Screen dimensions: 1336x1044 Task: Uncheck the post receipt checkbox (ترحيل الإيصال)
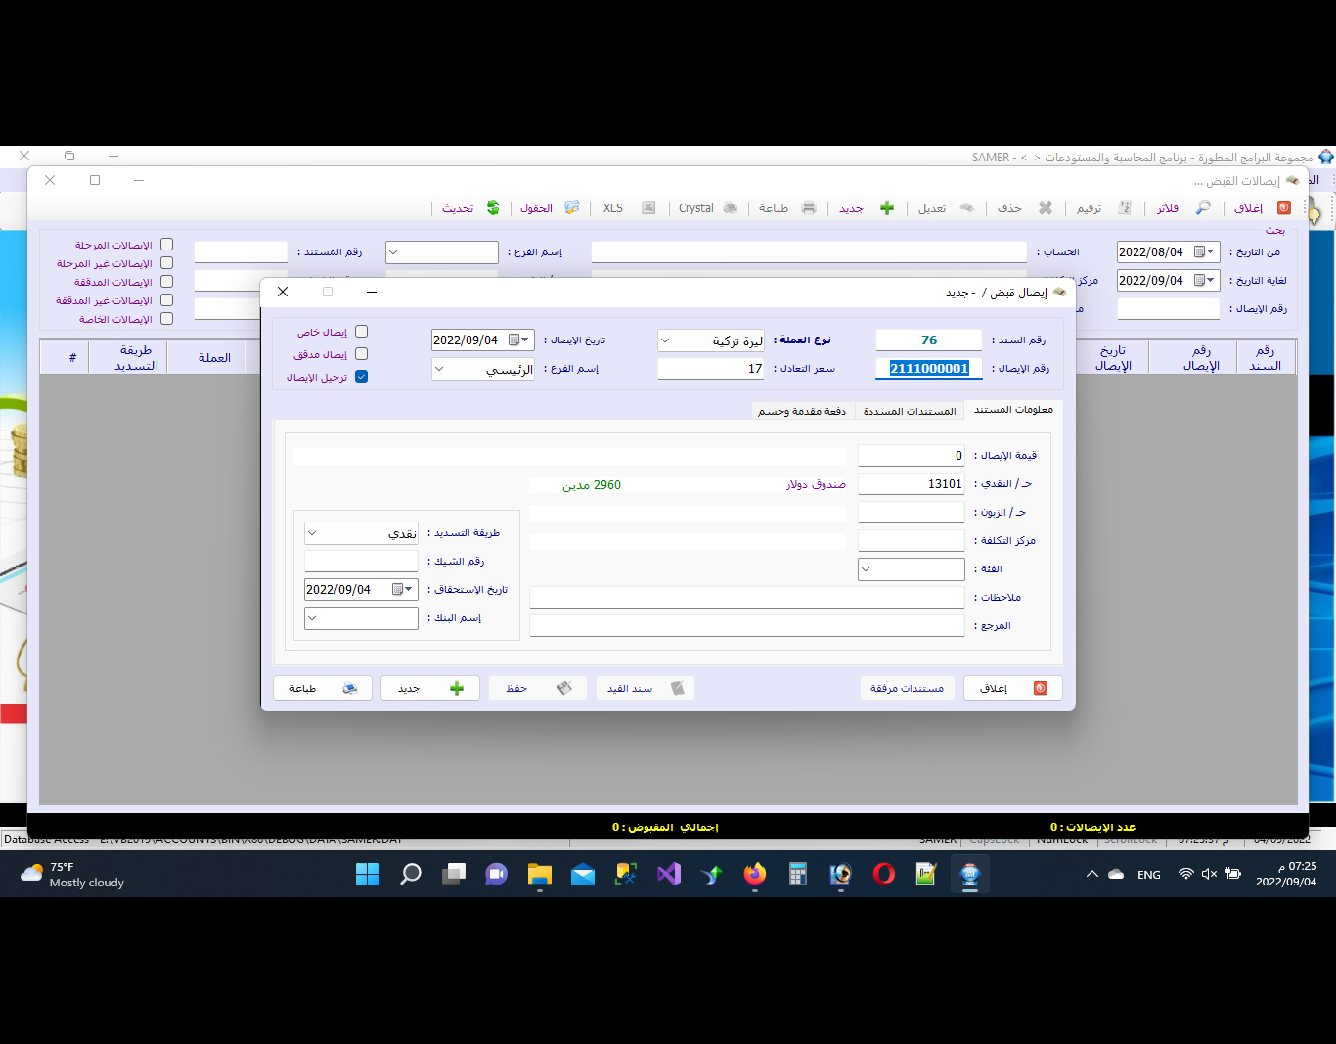coord(361,377)
